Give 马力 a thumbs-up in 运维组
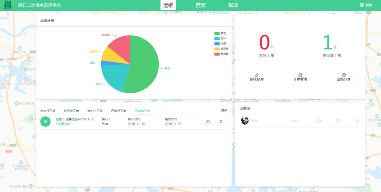 (x=319, y=121)
